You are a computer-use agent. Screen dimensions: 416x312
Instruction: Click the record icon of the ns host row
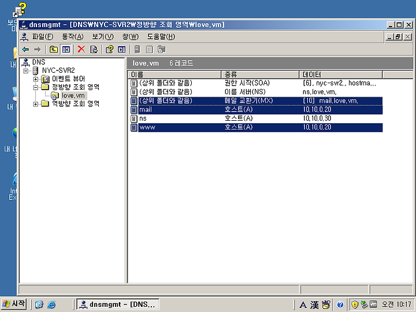[134, 118]
